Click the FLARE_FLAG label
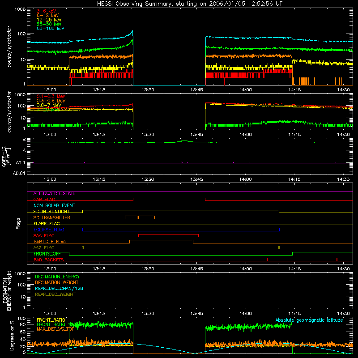This screenshot has height=358, width=358. tap(47, 223)
